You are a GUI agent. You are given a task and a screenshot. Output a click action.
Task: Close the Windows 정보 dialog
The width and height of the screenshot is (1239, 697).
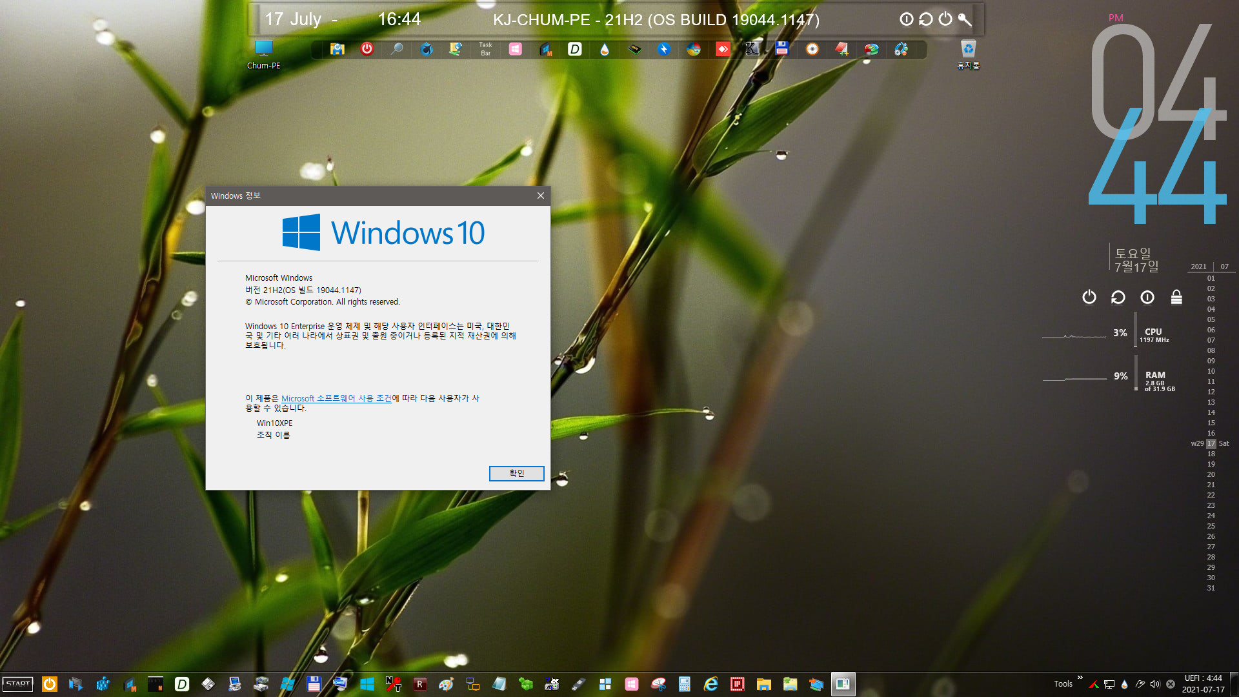541,196
